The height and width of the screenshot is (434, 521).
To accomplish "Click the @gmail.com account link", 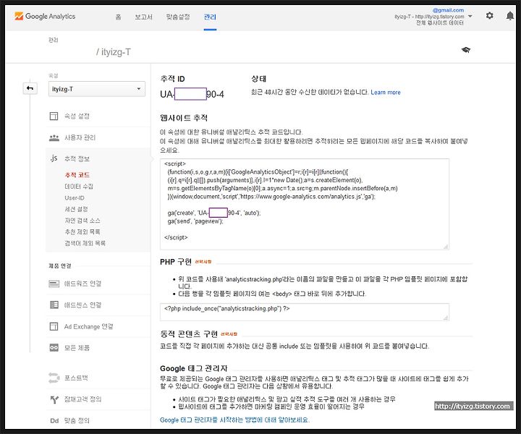I will coord(448,10).
